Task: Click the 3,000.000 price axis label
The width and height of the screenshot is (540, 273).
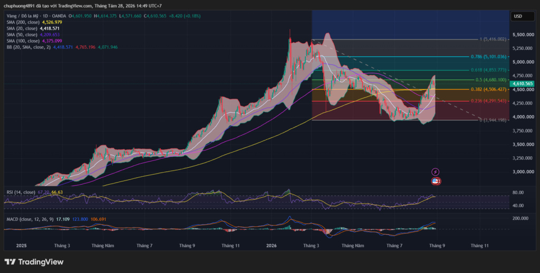Action: pos(523,172)
